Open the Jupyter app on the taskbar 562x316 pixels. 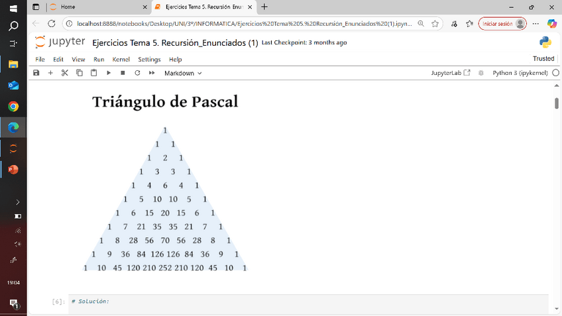coord(13,148)
